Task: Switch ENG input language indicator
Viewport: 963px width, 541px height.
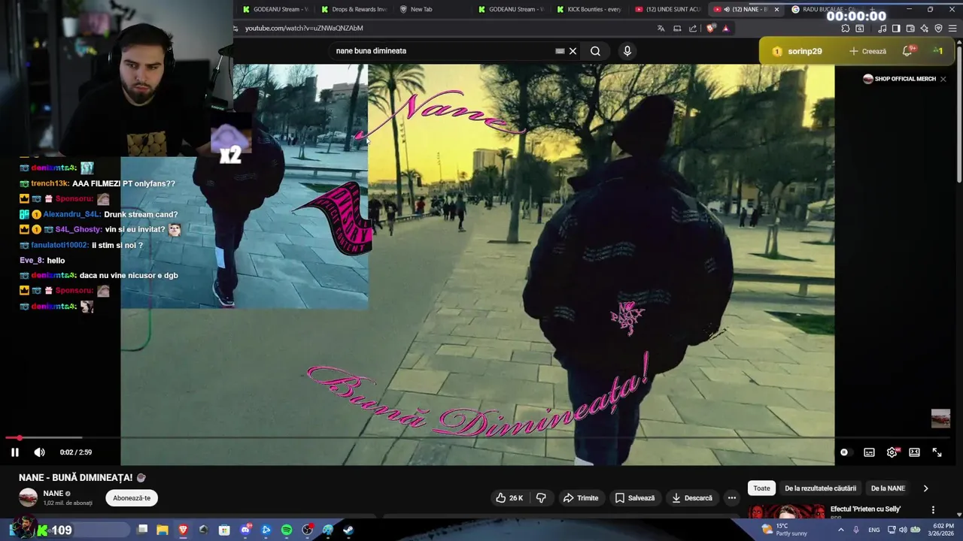Action: pyautogui.click(x=873, y=530)
